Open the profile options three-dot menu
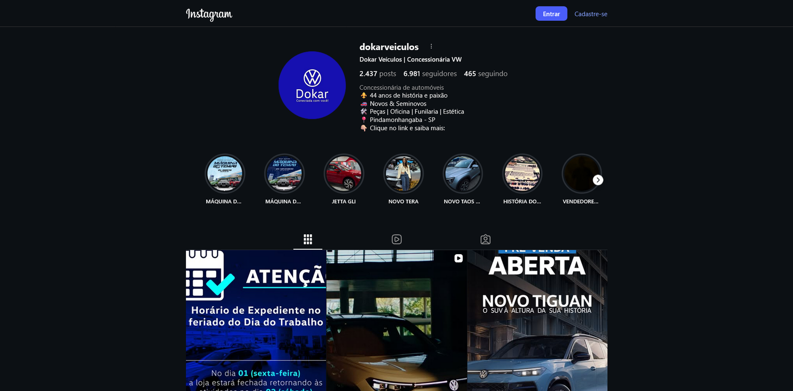 pos(431,47)
